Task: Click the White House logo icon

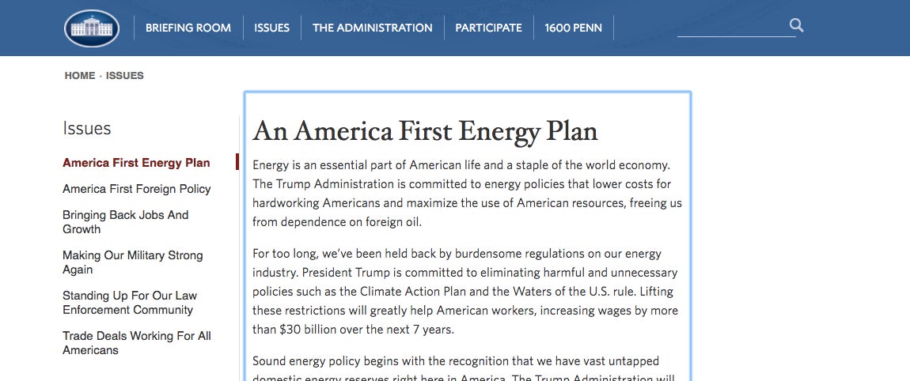Action: (92, 28)
